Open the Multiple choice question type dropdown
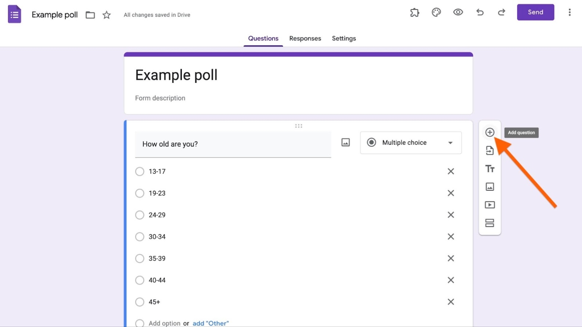Viewport: 582px width, 327px height. tap(411, 143)
